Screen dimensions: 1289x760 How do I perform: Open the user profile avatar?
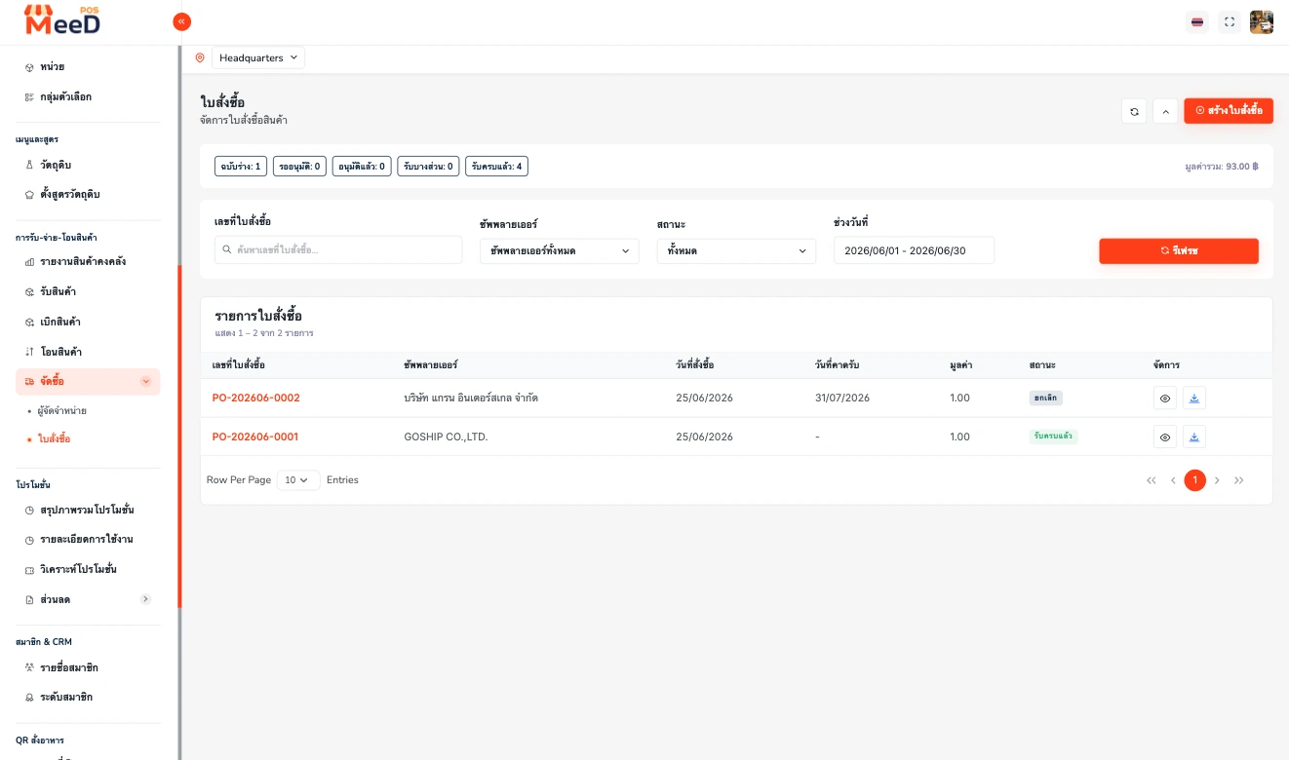1262,21
